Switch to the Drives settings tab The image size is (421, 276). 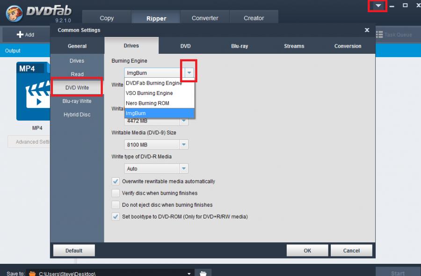click(x=131, y=46)
